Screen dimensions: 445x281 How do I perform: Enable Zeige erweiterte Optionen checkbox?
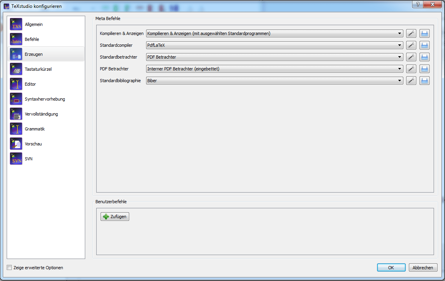click(9, 267)
